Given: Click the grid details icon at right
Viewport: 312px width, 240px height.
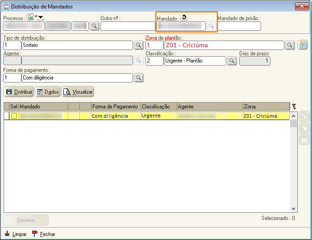Looking at the screenshot, I should (304, 140).
